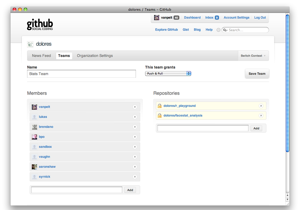Screen dimensions: 300x210
Task: Click the Save Team button
Action: pyautogui.click(x=257, y=74)
